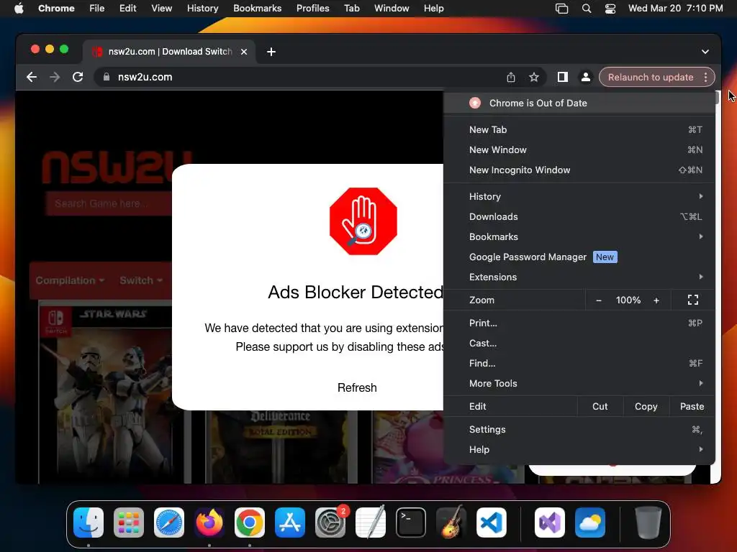The width and height of the screenshot is (737, 552).
Task: Close the nsw2u.com tab
Action: click(x=244, y=52)
